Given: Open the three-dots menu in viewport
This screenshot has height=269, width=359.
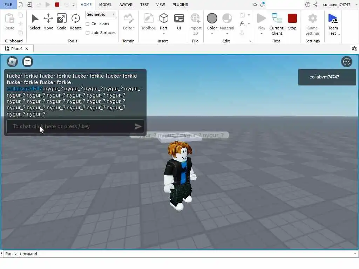Looking at the screenshot, I should click(x=346, y=62).
